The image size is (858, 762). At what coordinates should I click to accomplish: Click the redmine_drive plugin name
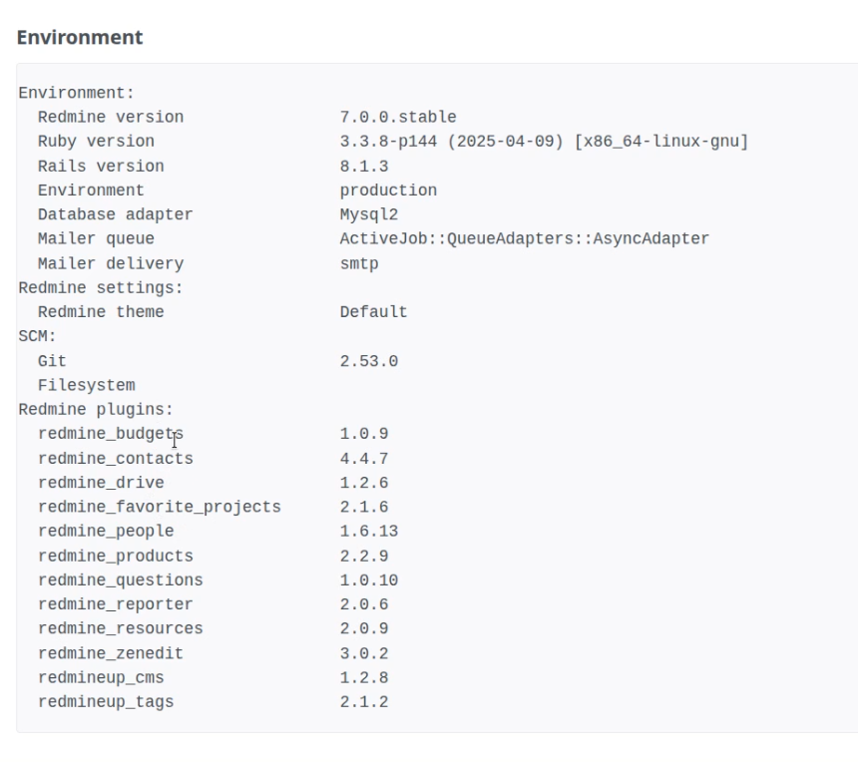tap(101, 483)
